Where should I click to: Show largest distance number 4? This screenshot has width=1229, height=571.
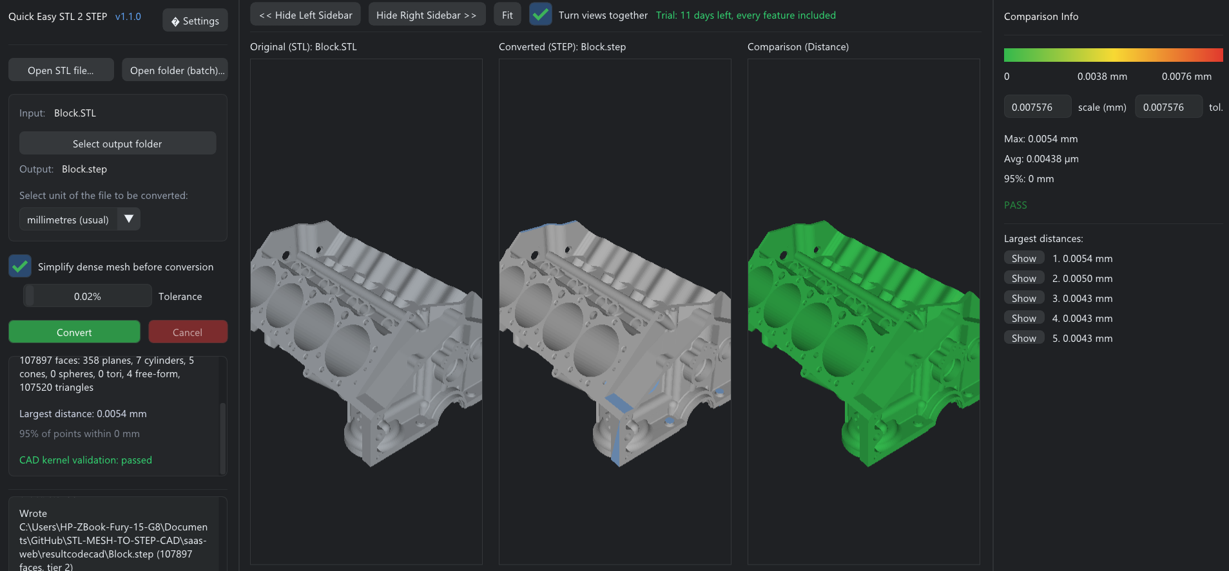pyautogui.click(x=1024, y=318)
